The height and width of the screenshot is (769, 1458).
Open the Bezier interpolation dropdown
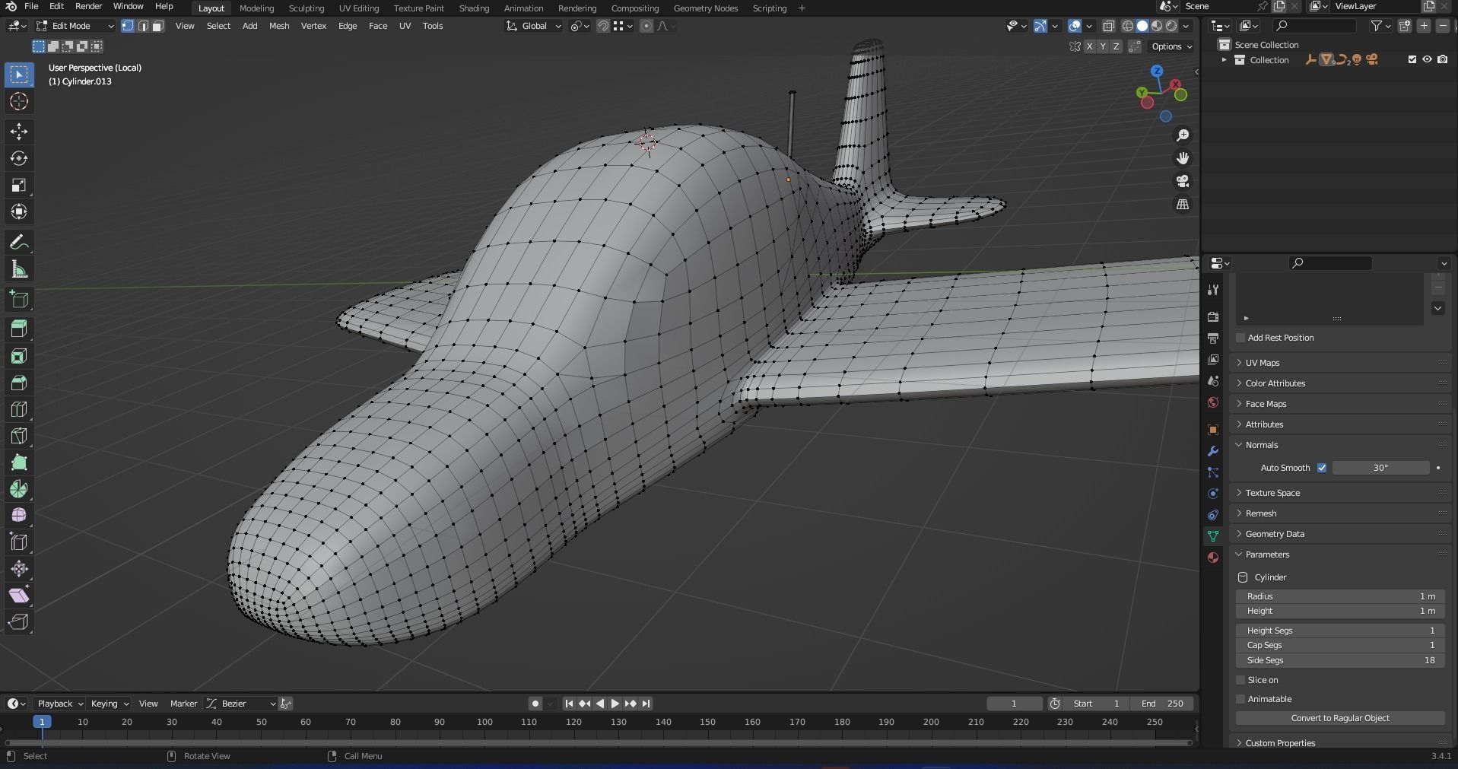click(x=241, y=704)
